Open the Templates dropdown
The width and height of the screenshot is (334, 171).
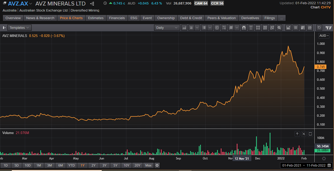point(20,28)
